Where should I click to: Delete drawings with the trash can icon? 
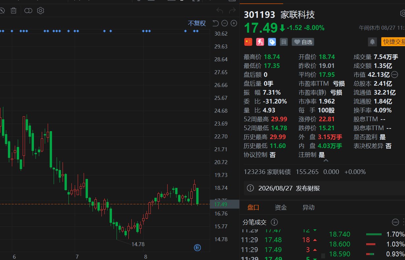(13, 11)
